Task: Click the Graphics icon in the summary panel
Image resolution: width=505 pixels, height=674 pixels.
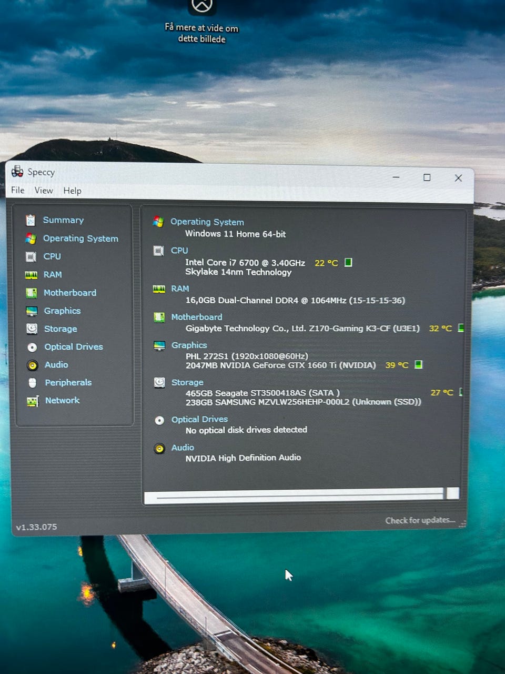Action: coord(159,345)
